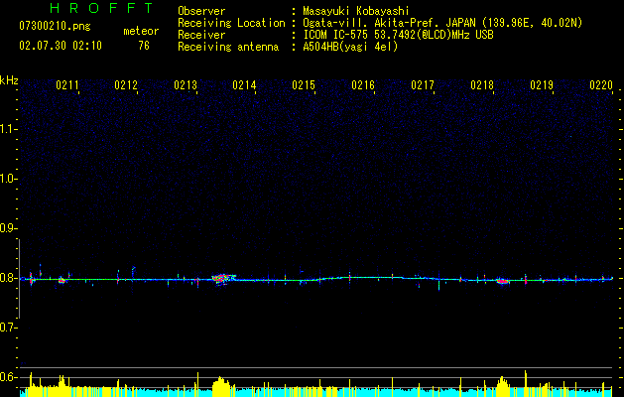Click receiver ICOM IC-575 frequency text
Viewport: 624px width, 397px height.
tap(398, 35)
